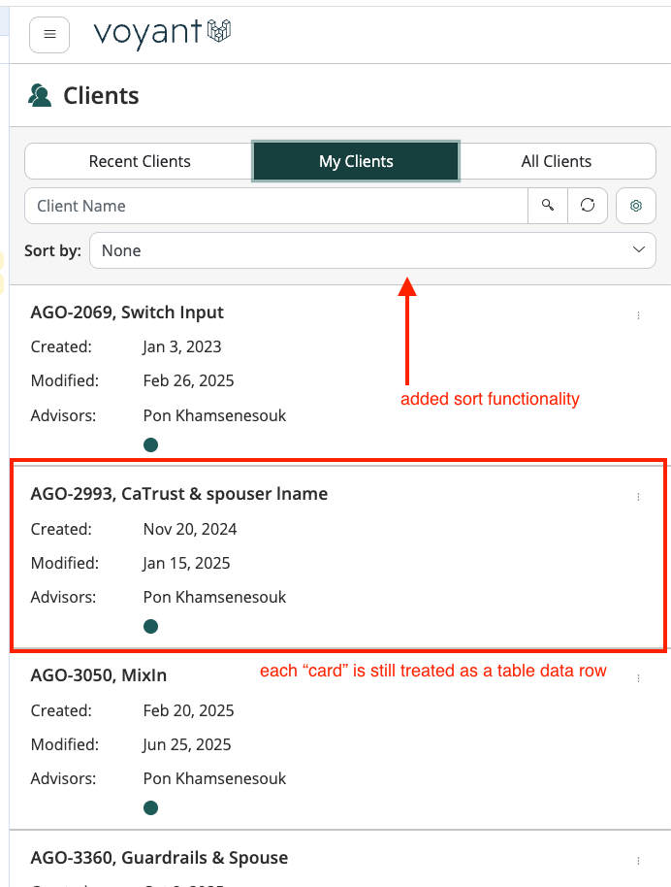Click the green status dot under AGO-3050
Screen dimensions: 671x887
pos(150,807)
